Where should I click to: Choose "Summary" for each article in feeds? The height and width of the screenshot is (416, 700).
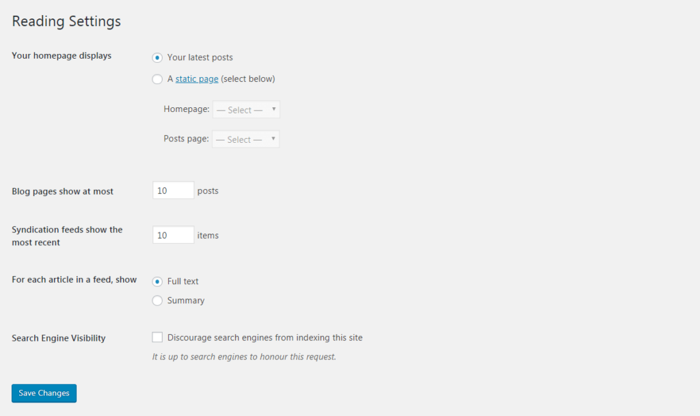(x=157, y=301)
